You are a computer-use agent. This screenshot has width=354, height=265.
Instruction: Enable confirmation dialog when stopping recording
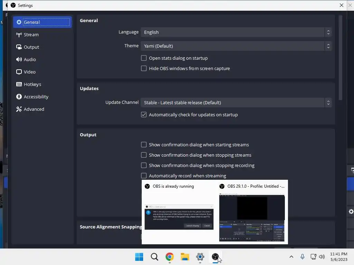pos(144,165)
